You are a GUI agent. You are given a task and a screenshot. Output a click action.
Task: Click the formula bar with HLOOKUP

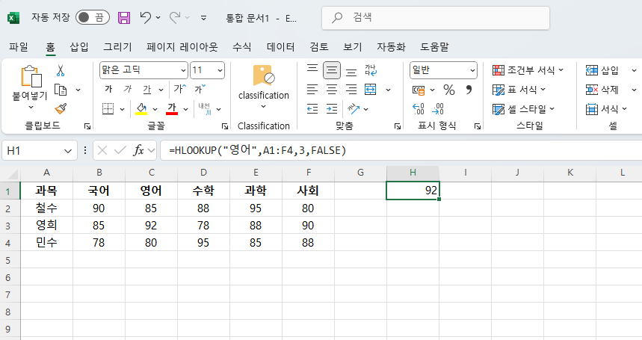pos(401,150)
